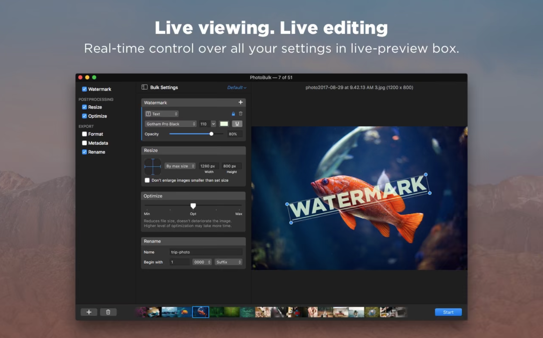Click the add watermark plus icon
This screenshot has height=338, width=543.
pos(240,102)
